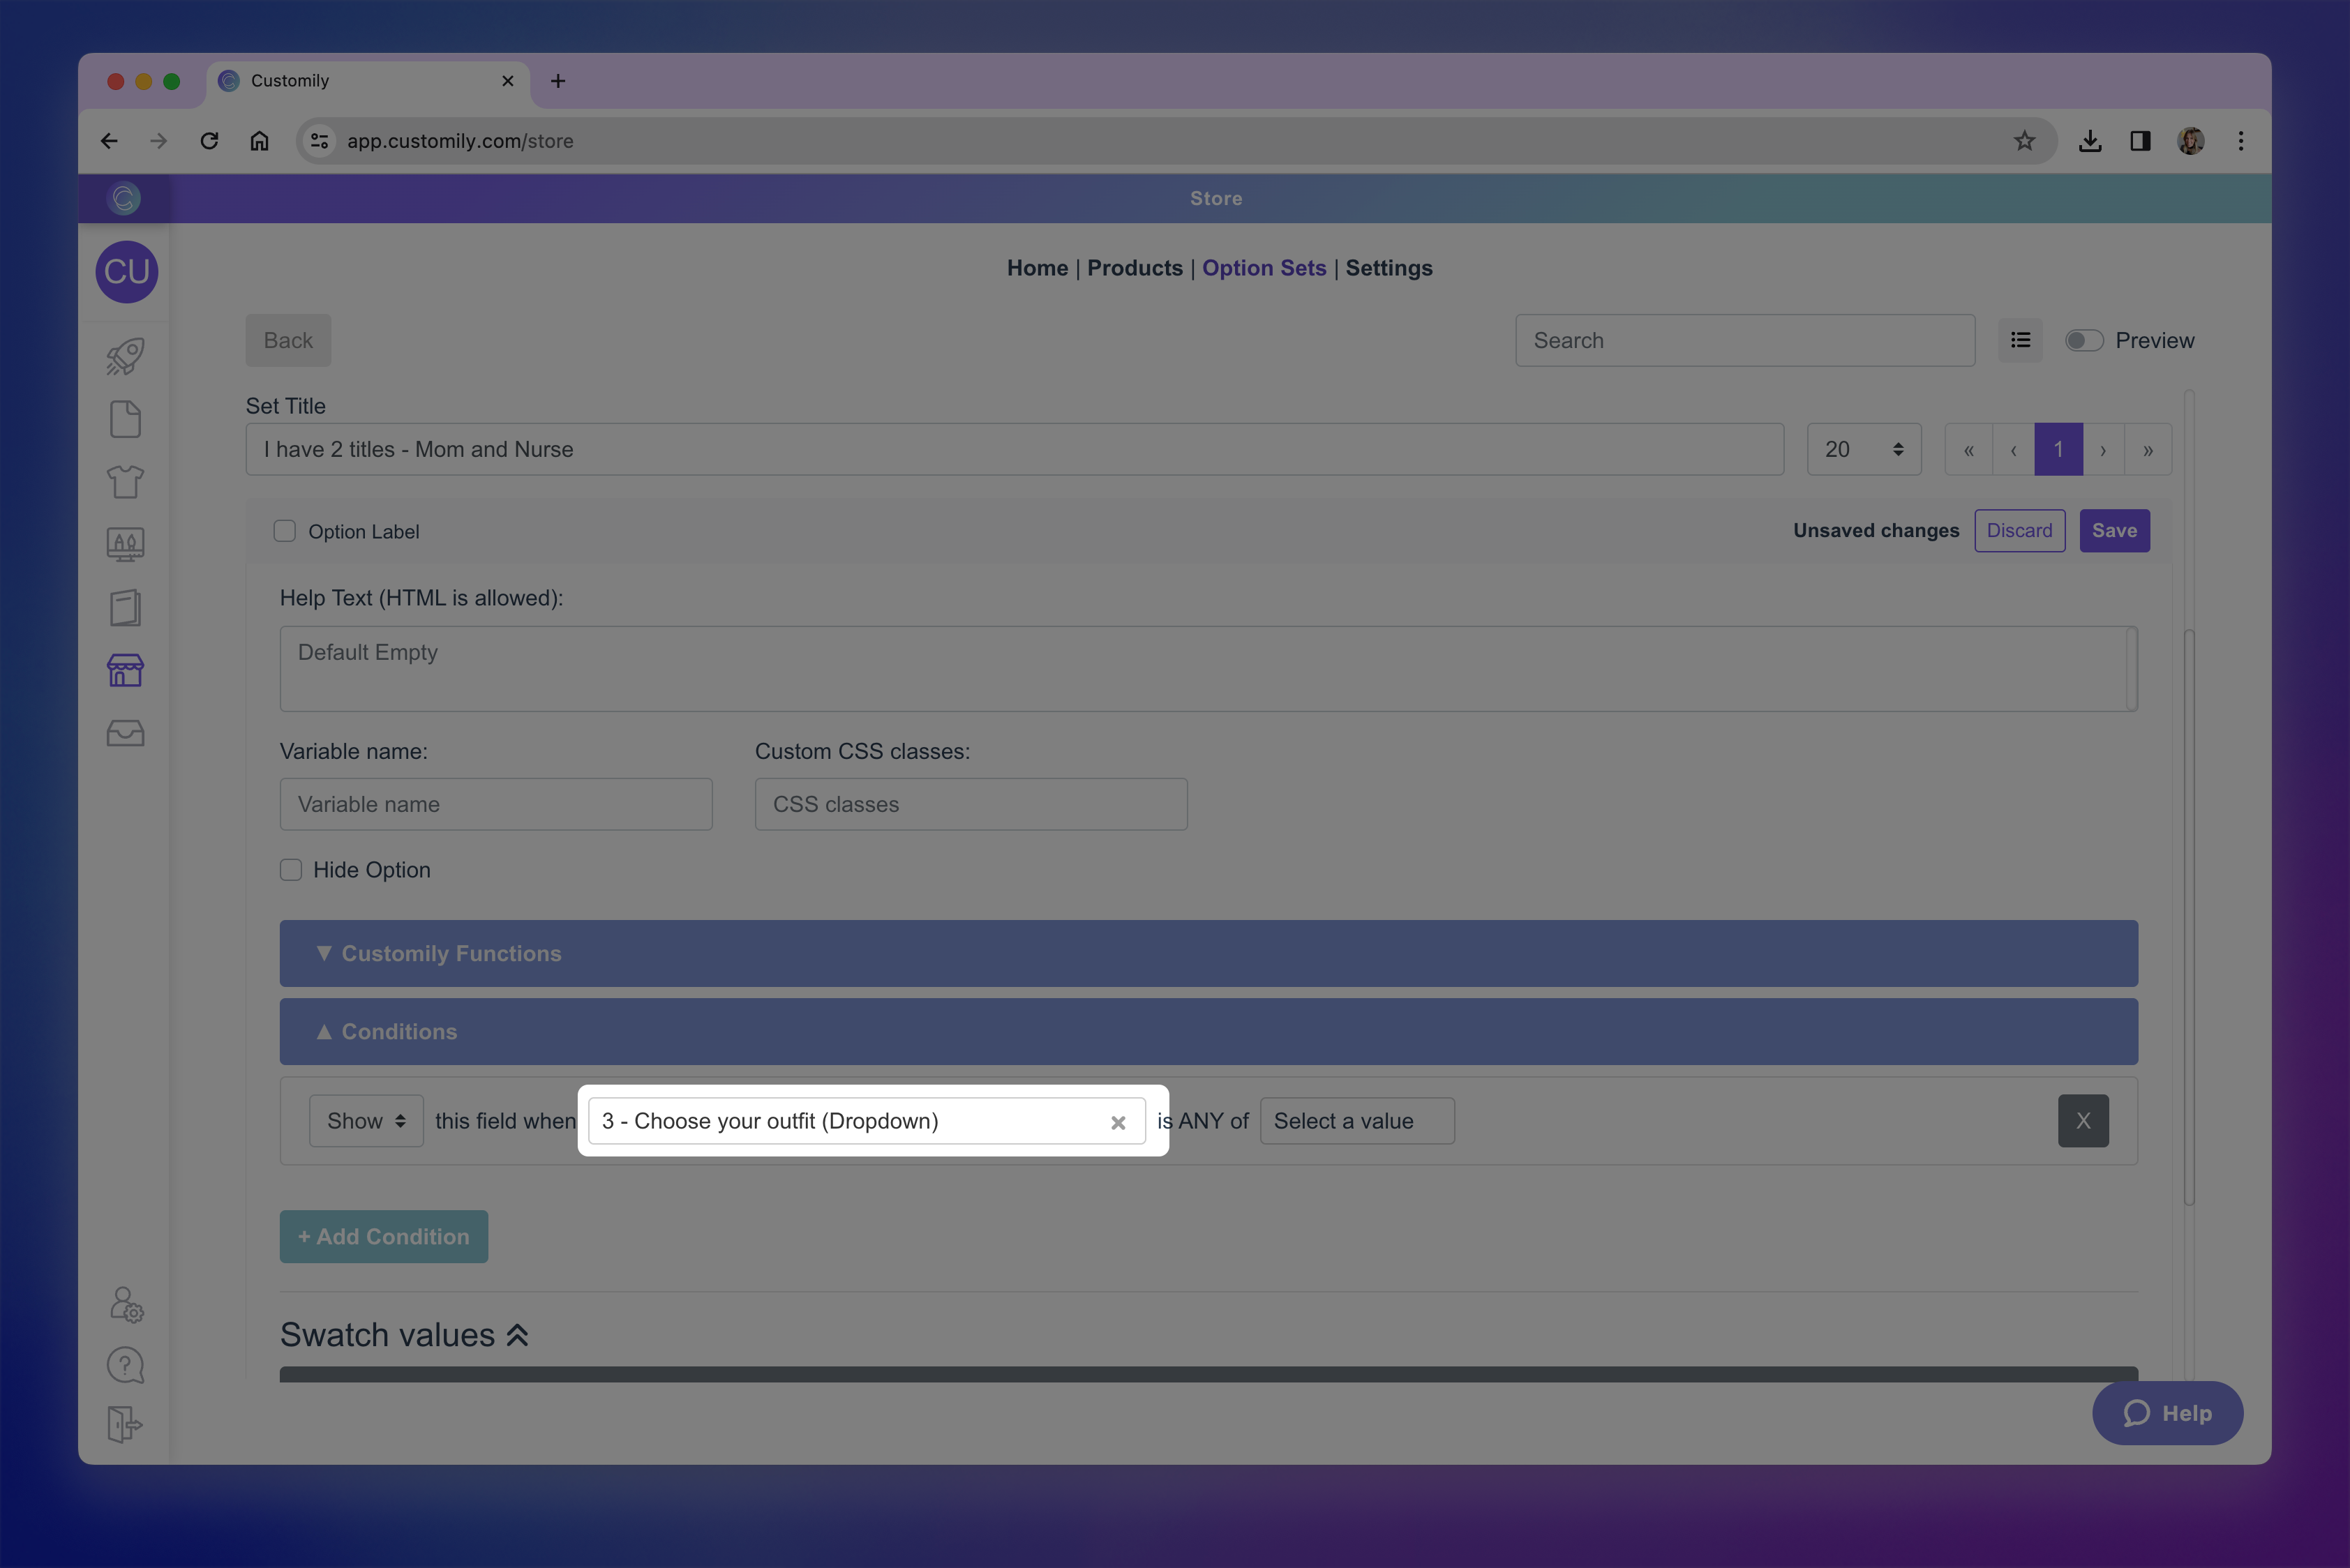Click the logout door icon
The height and width of the screenshot is (1568, 2350).
(125, 1424)
